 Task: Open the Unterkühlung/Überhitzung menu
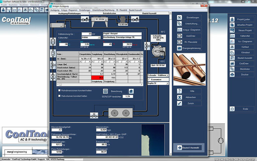pos(103,10)
